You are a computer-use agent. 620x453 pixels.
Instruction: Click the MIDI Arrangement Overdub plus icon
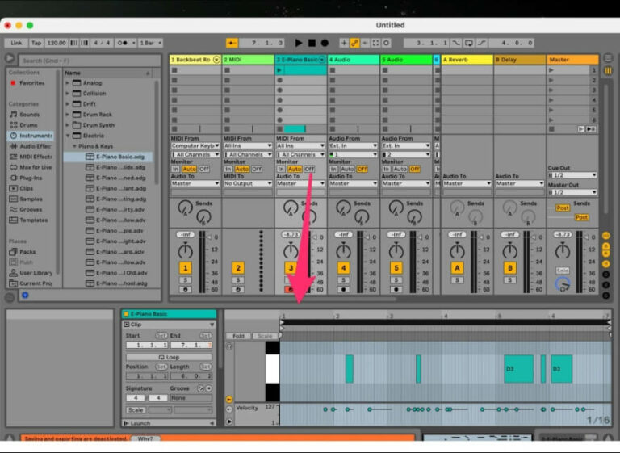pyautogui.click(x=344, y=43)
